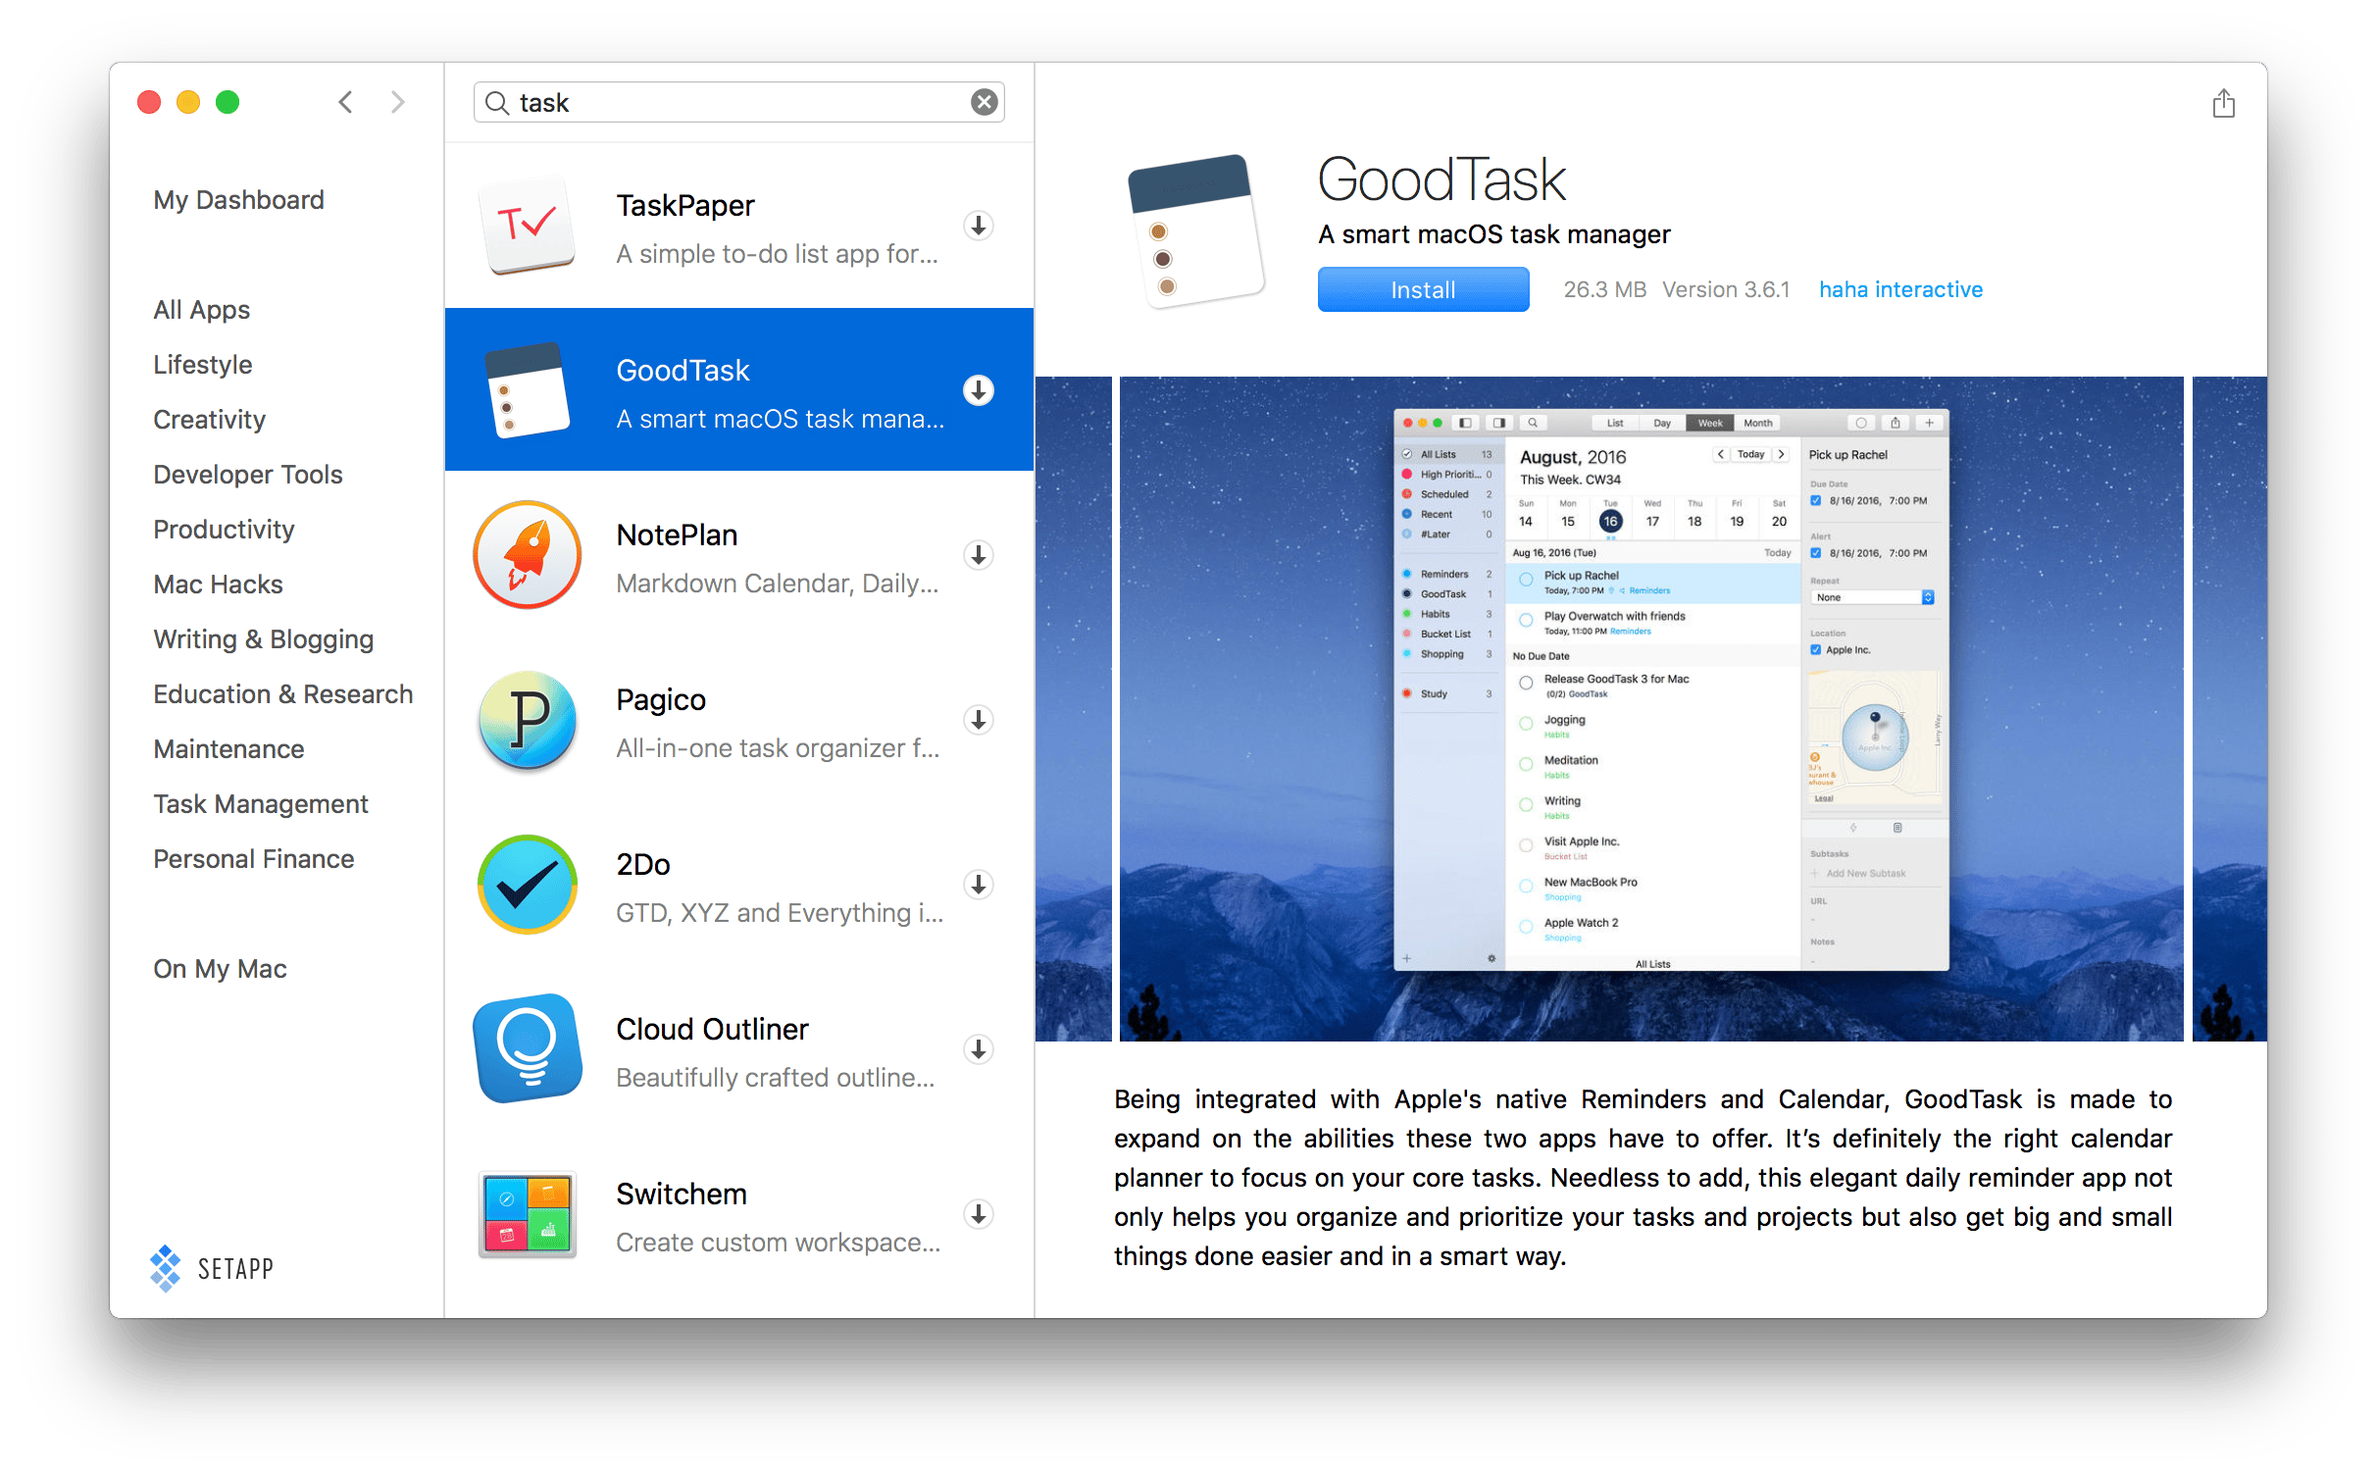
Task: Select Education & Research category
Action: coord(282,694)
